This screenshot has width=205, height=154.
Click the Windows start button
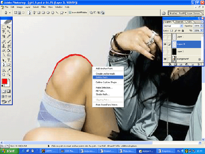click(x=9, y=151)
